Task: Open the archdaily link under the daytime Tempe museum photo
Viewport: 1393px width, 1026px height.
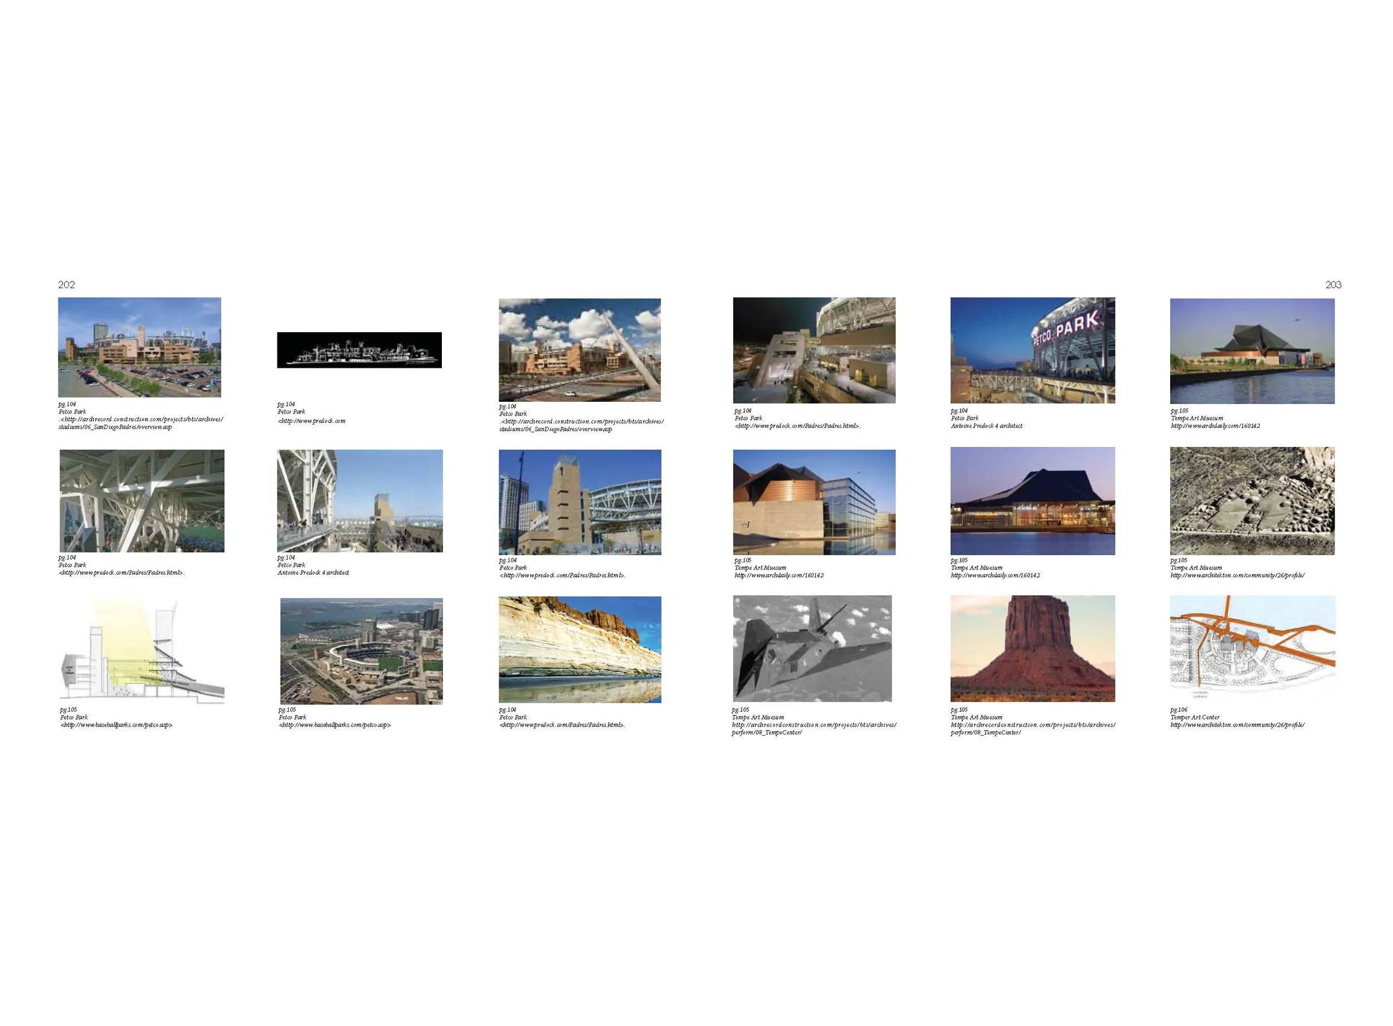Action: point(1215,425)
